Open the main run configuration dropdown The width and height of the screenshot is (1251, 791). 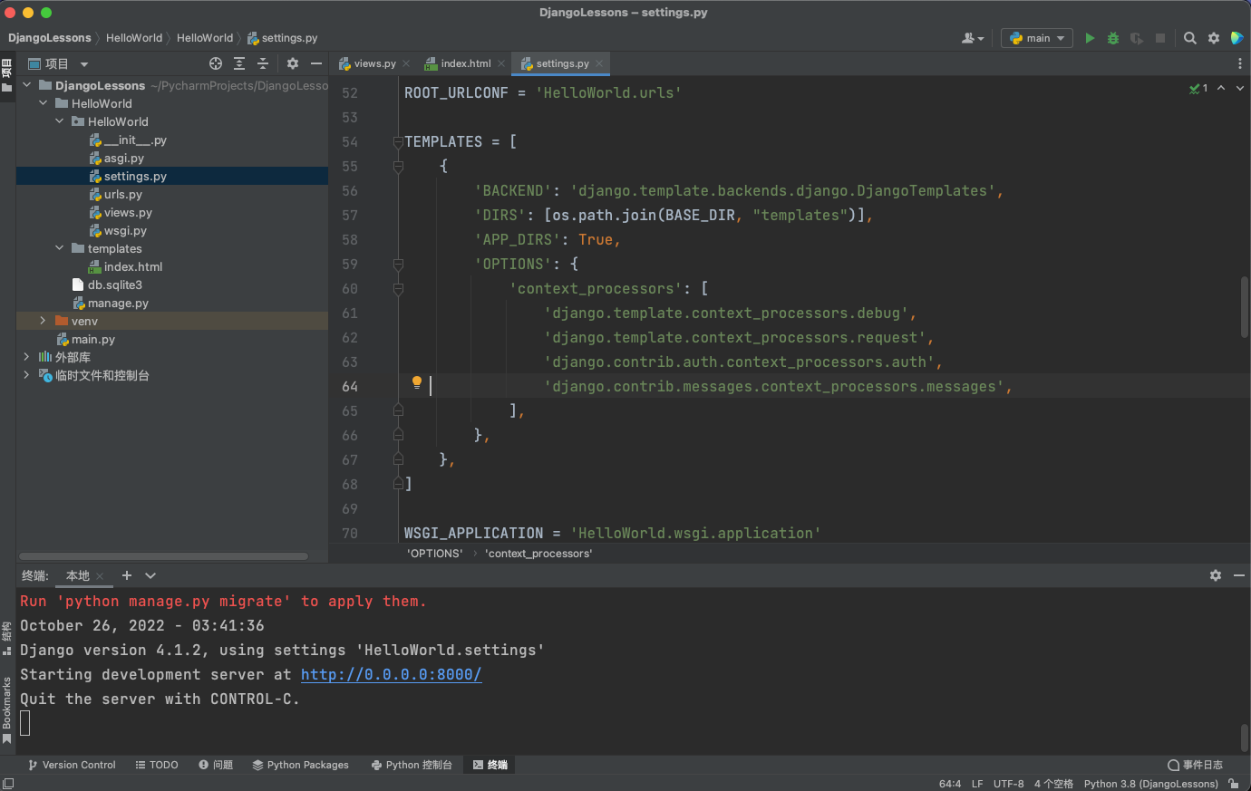click(1037, 38)
